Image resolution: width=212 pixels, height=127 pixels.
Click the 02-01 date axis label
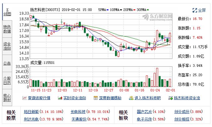[x=171, y=90]
